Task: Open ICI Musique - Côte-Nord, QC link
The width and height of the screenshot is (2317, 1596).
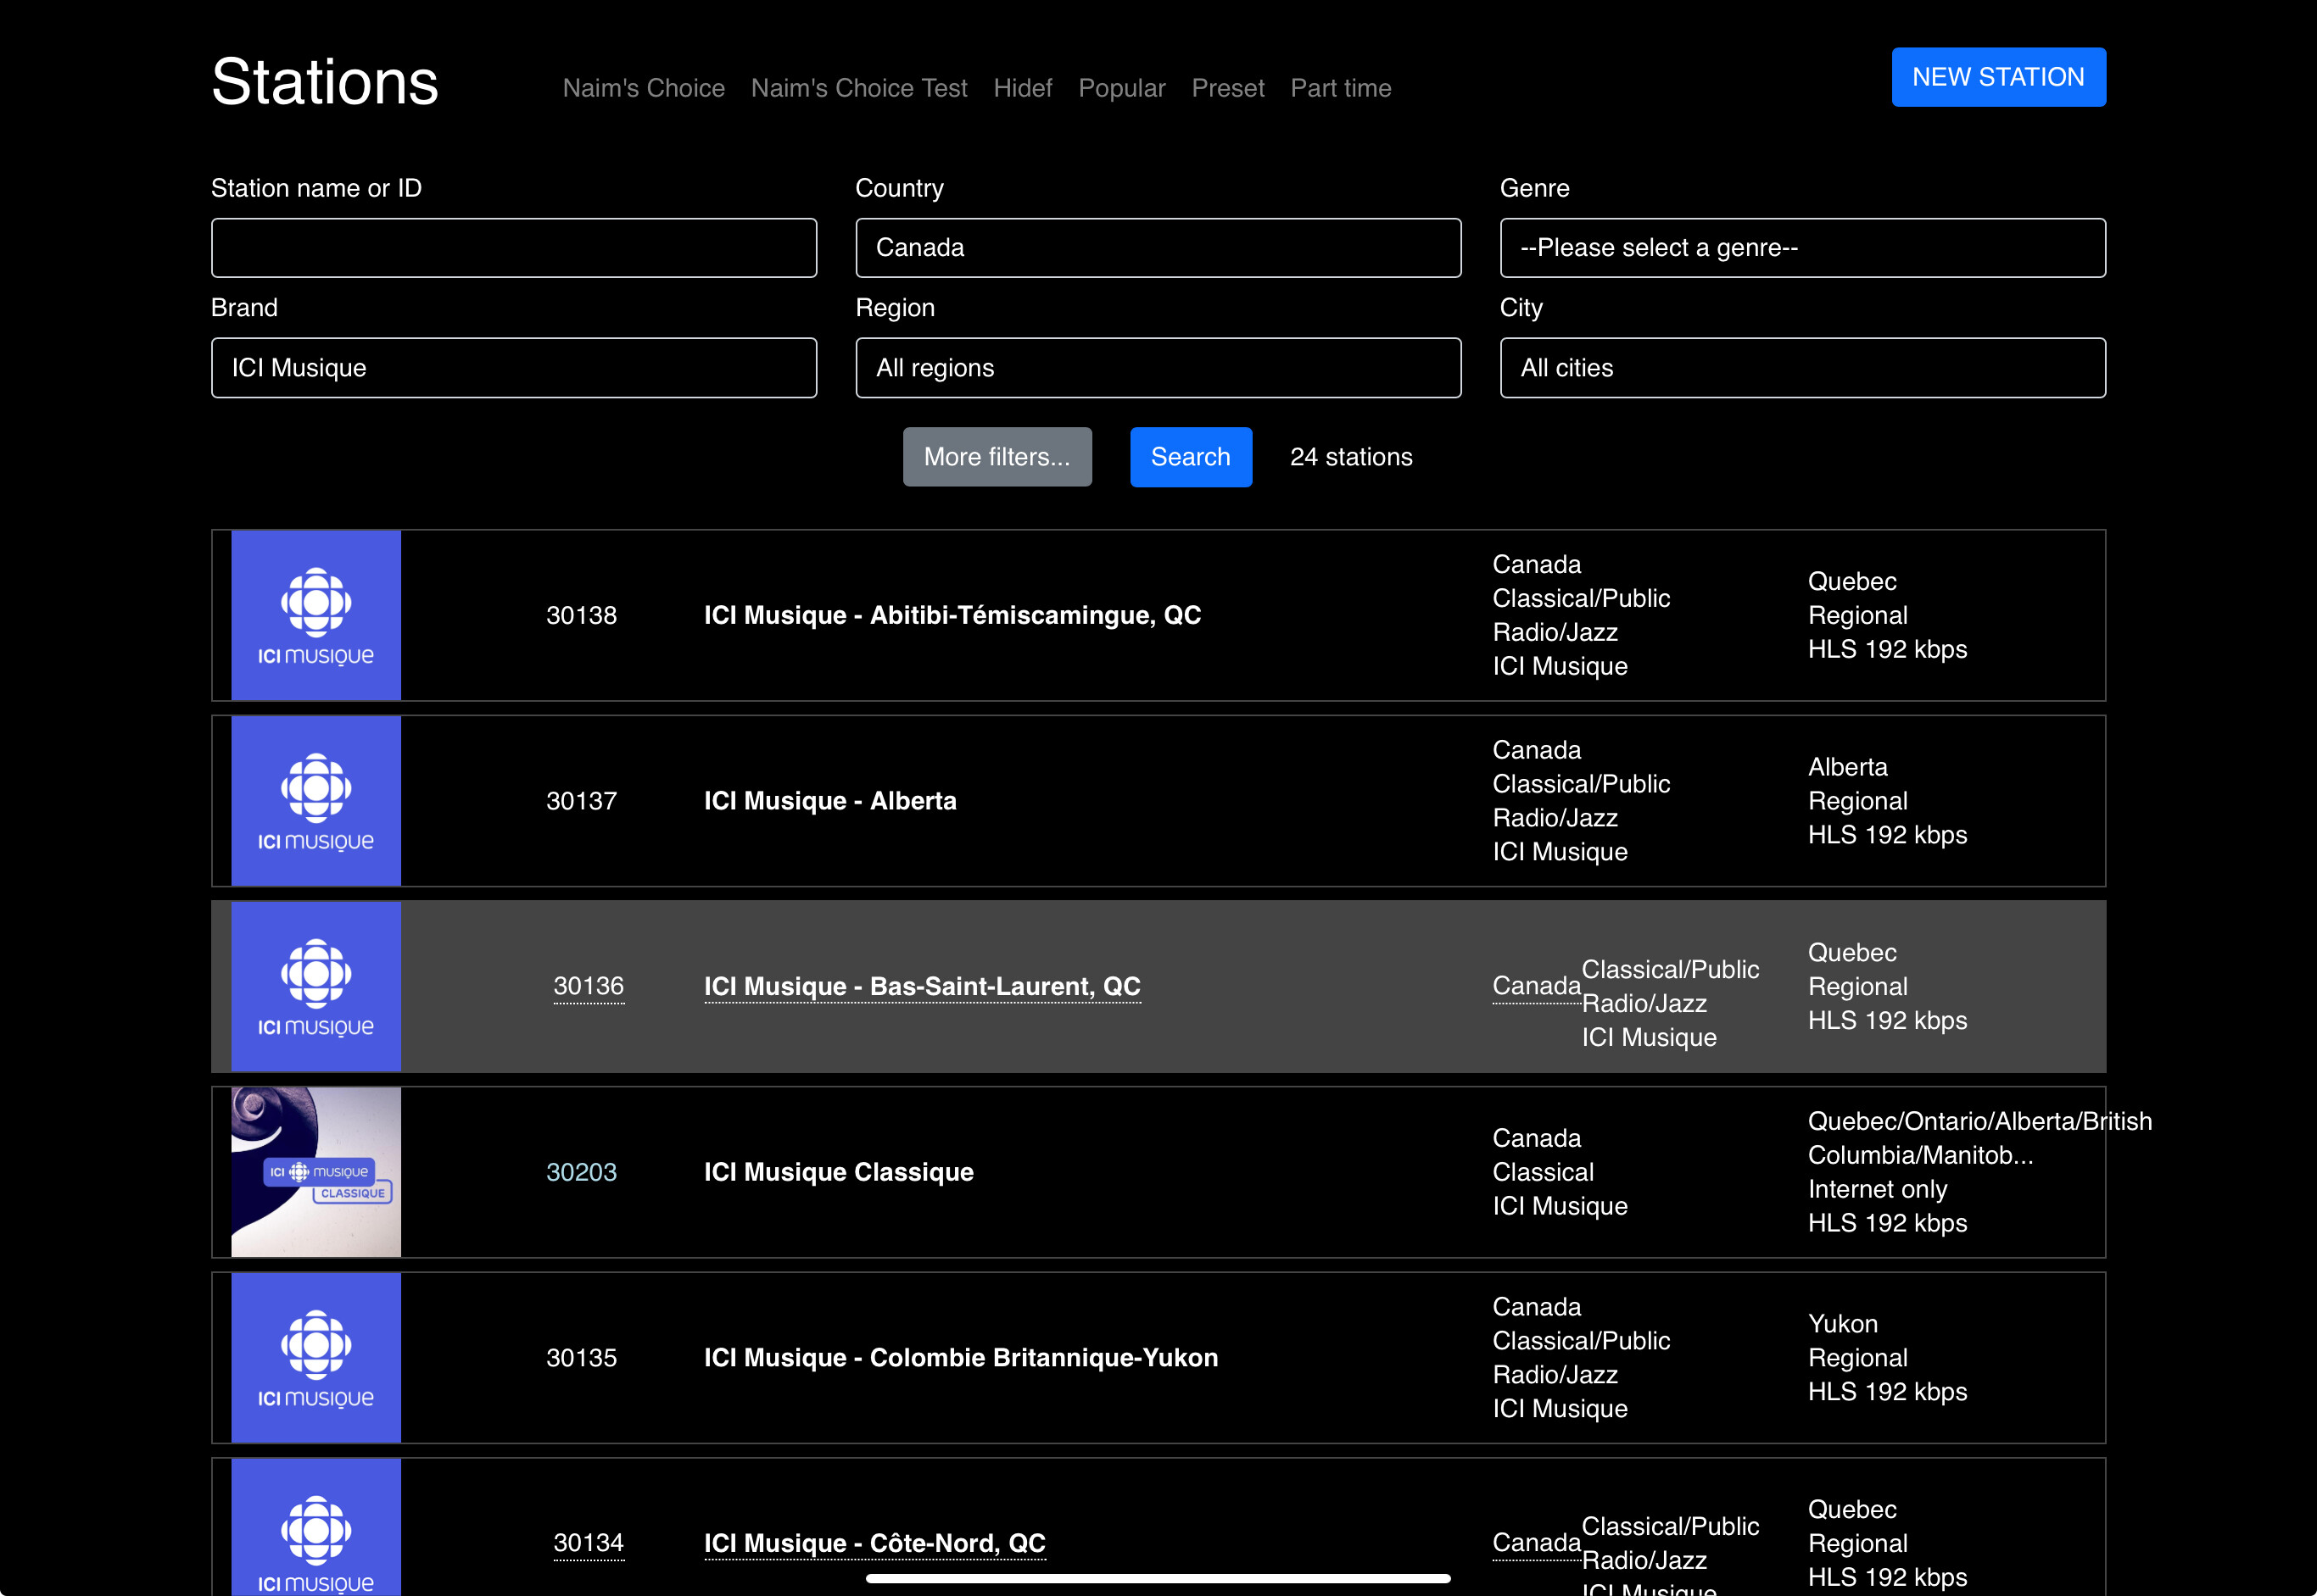Action: (874, 1543)
